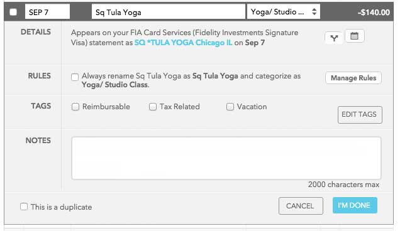The height and width of the screenshot is (231, 400).
Task: Open SQ *TULA YOGA Chicago IL link
Action: coord(184,43)
